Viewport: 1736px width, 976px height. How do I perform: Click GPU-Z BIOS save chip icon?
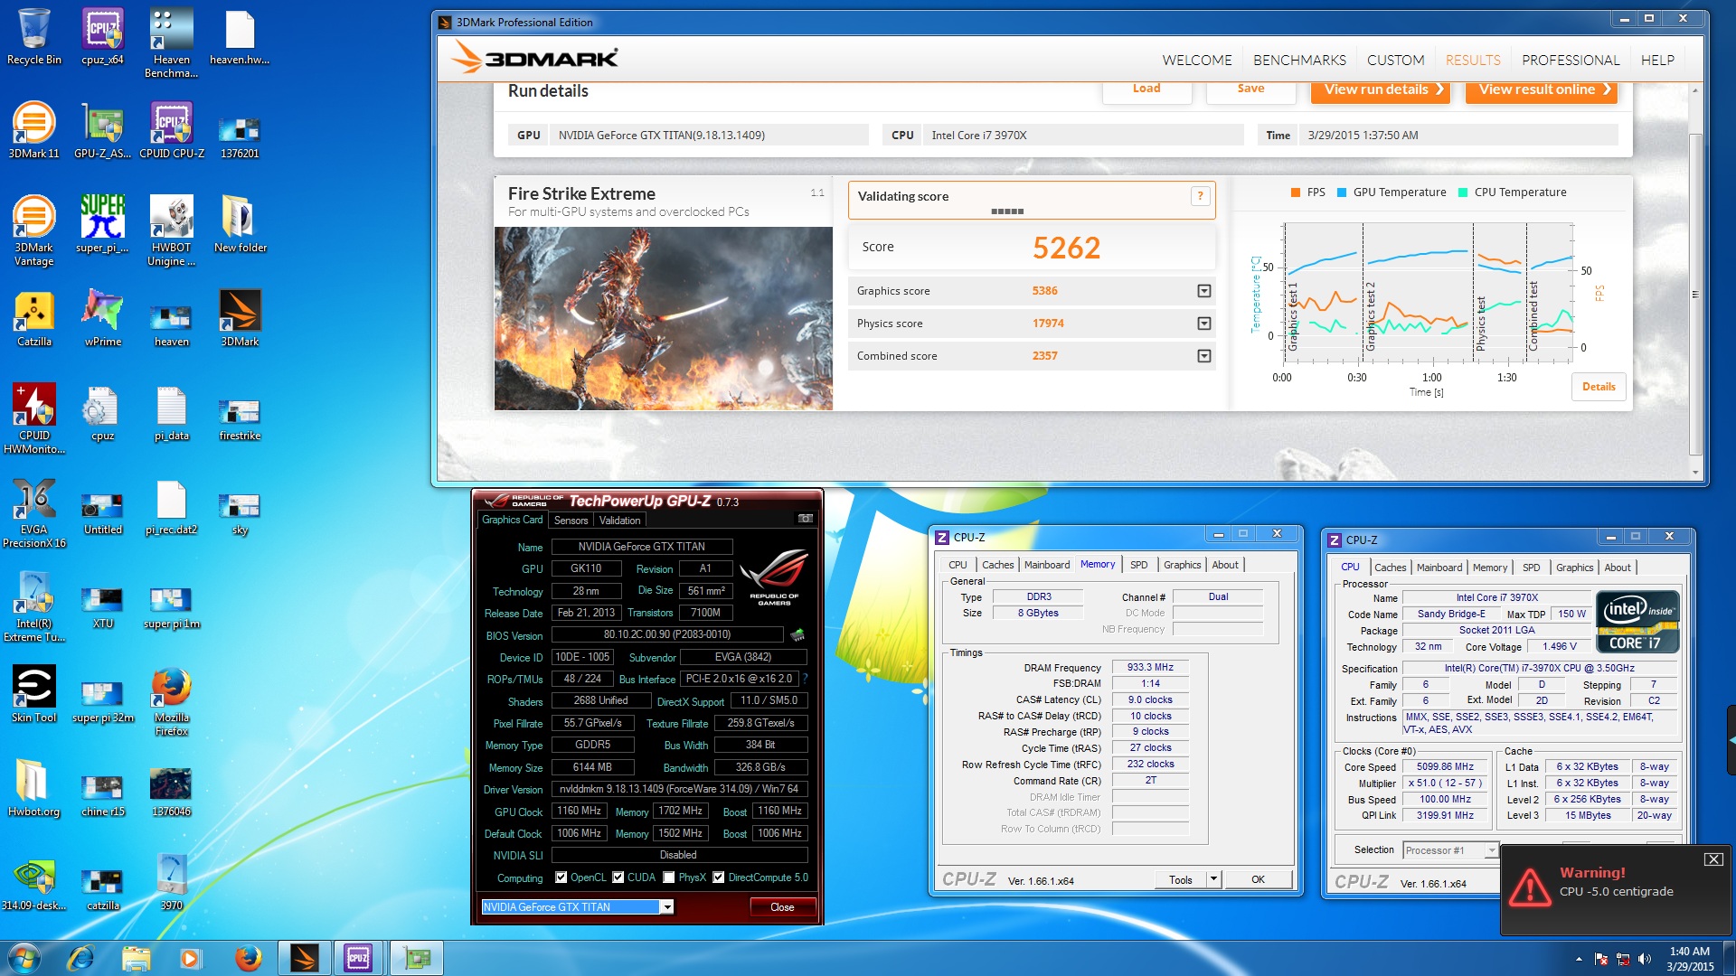[797, 634]
